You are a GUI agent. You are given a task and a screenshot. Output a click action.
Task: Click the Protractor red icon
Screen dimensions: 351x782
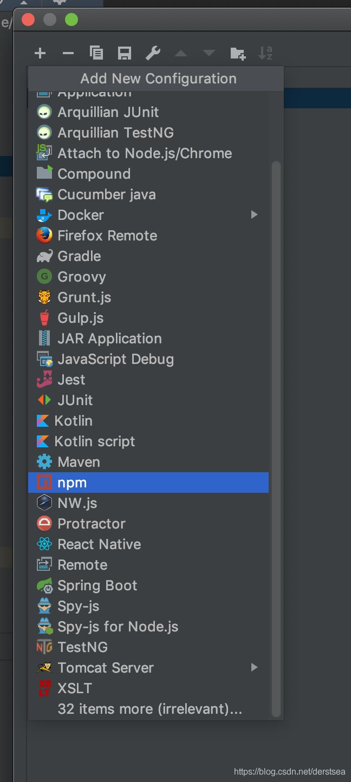[x=44, y=524]
